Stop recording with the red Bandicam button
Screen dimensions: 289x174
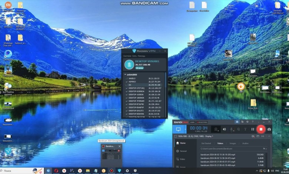coord(261,129)
